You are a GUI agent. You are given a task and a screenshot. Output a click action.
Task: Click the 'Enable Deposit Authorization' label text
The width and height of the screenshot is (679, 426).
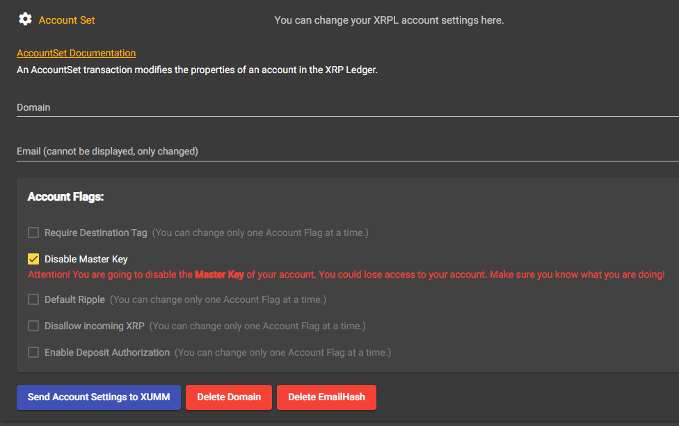[x=107, y=352]
